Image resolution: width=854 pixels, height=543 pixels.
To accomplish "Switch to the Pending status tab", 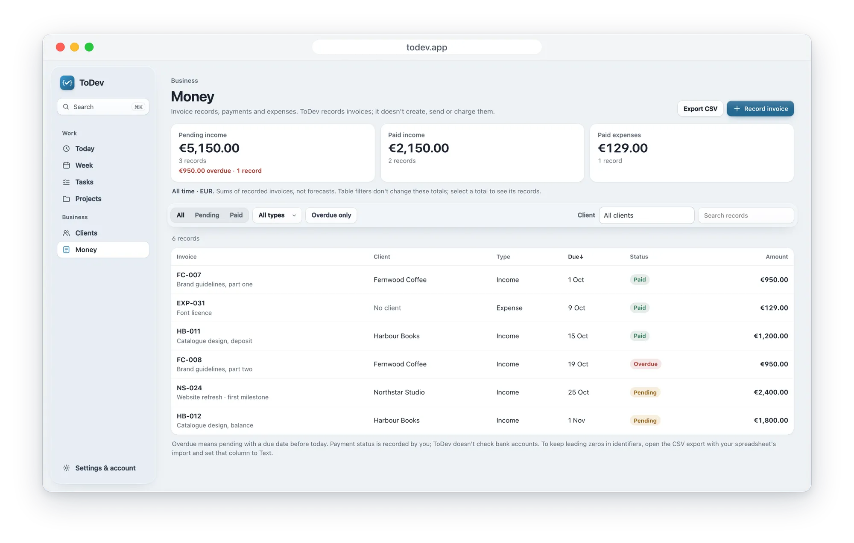I will pos(207,215).
